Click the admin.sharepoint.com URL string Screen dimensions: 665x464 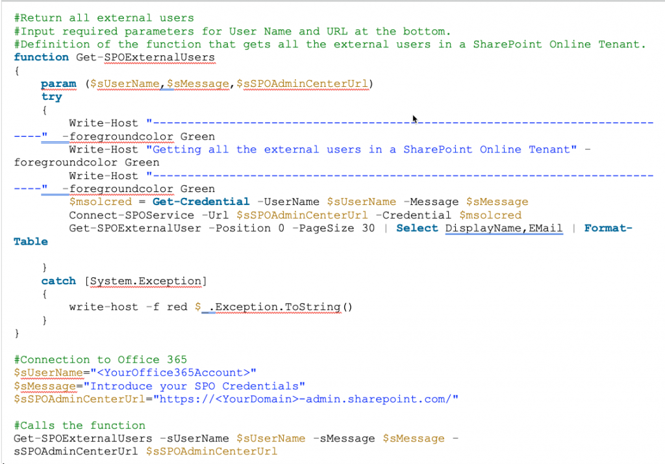pos(305,399)
